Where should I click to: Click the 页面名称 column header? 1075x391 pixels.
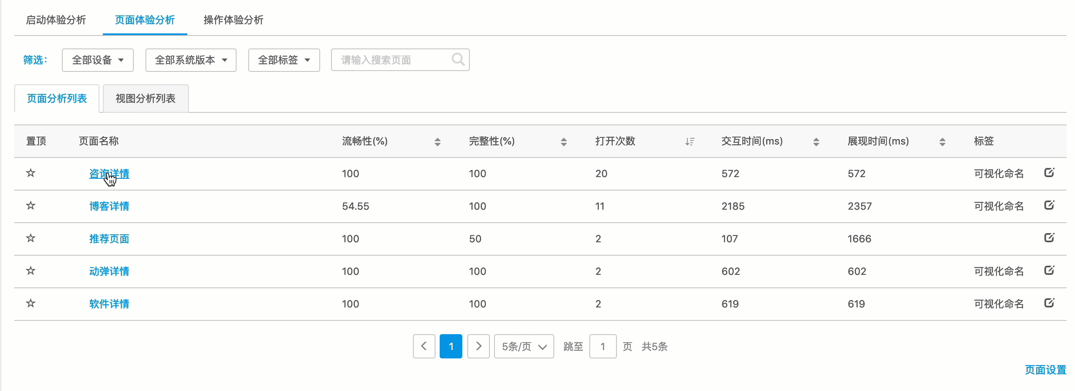point(99,141)
